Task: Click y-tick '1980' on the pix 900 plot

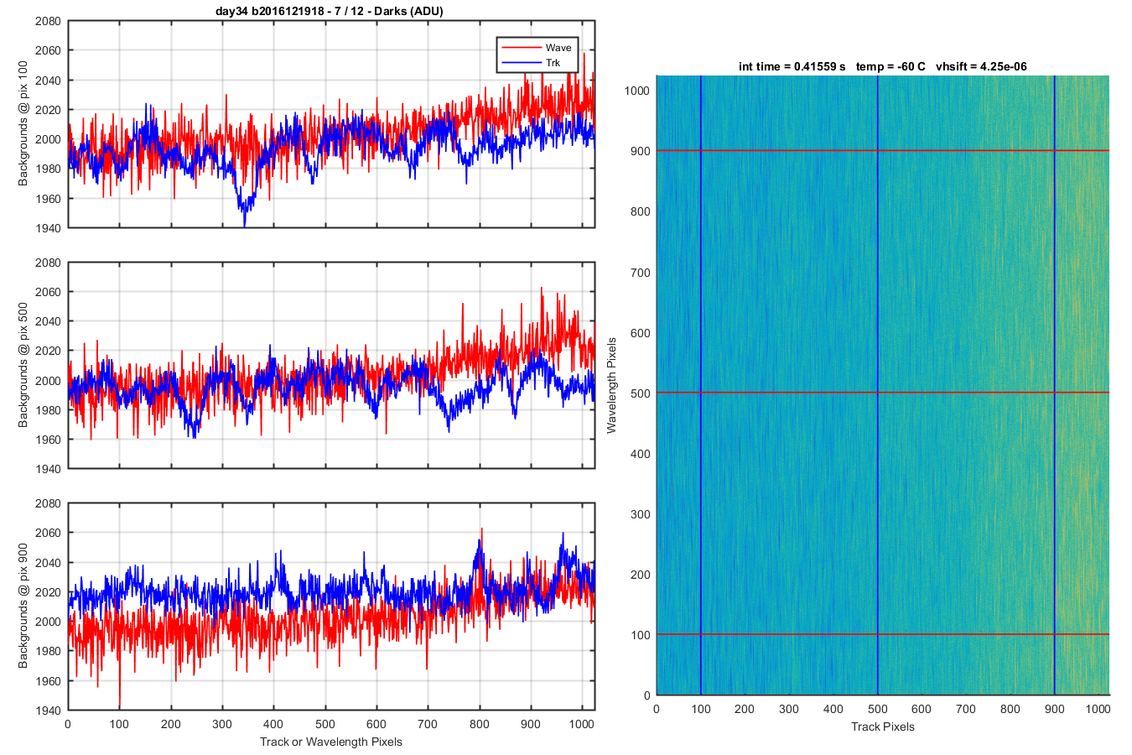Action: click(49, 651)
